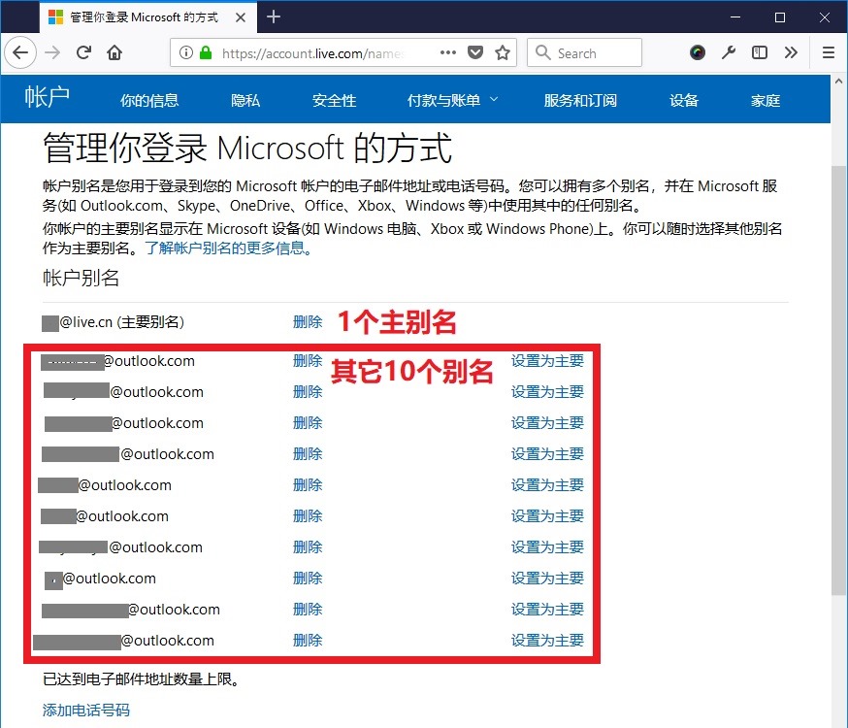The image size is (848, 728).
Task: Open the 安全性 navigation tab
Action: tap(334, 100)
